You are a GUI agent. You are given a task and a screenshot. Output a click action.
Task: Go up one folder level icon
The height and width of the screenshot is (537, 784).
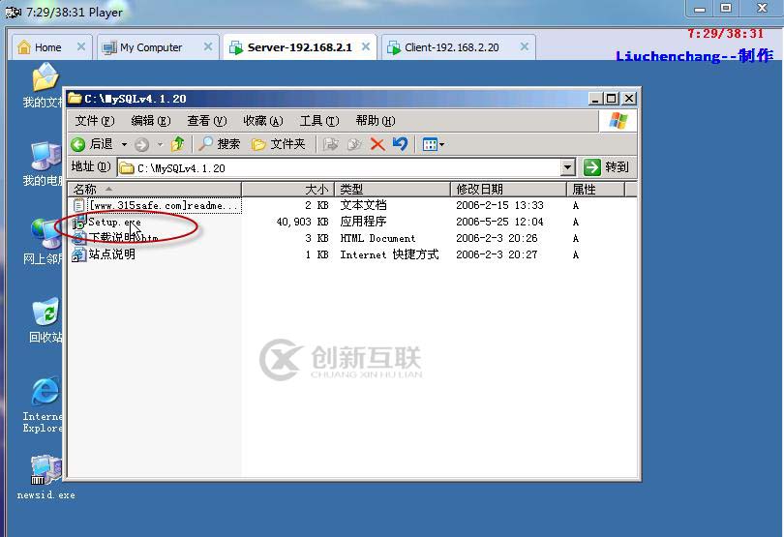pos(177,144)
